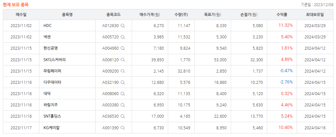Click the -2.76% return value
This screenshot has height=137, width=336.
coord(286,82)
